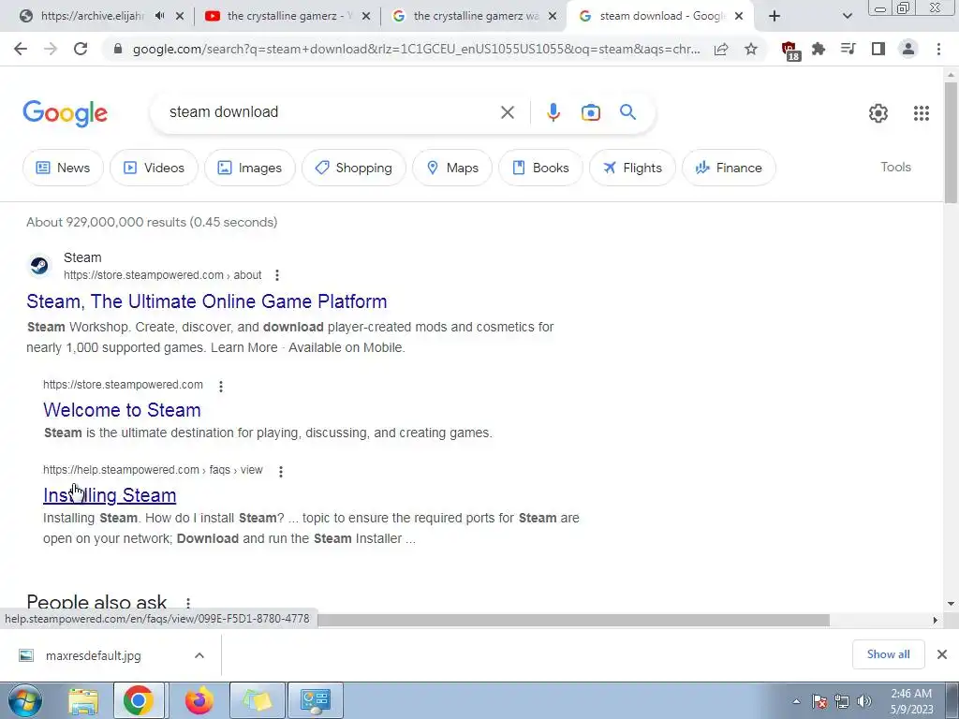Click the browser forward arrow
The height and width of the screenshot is (719, 959).
tap(51, 49)
